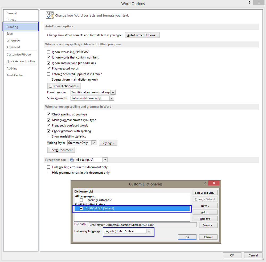
Task: Click the dictionary File path field
Action: [143, 225]
